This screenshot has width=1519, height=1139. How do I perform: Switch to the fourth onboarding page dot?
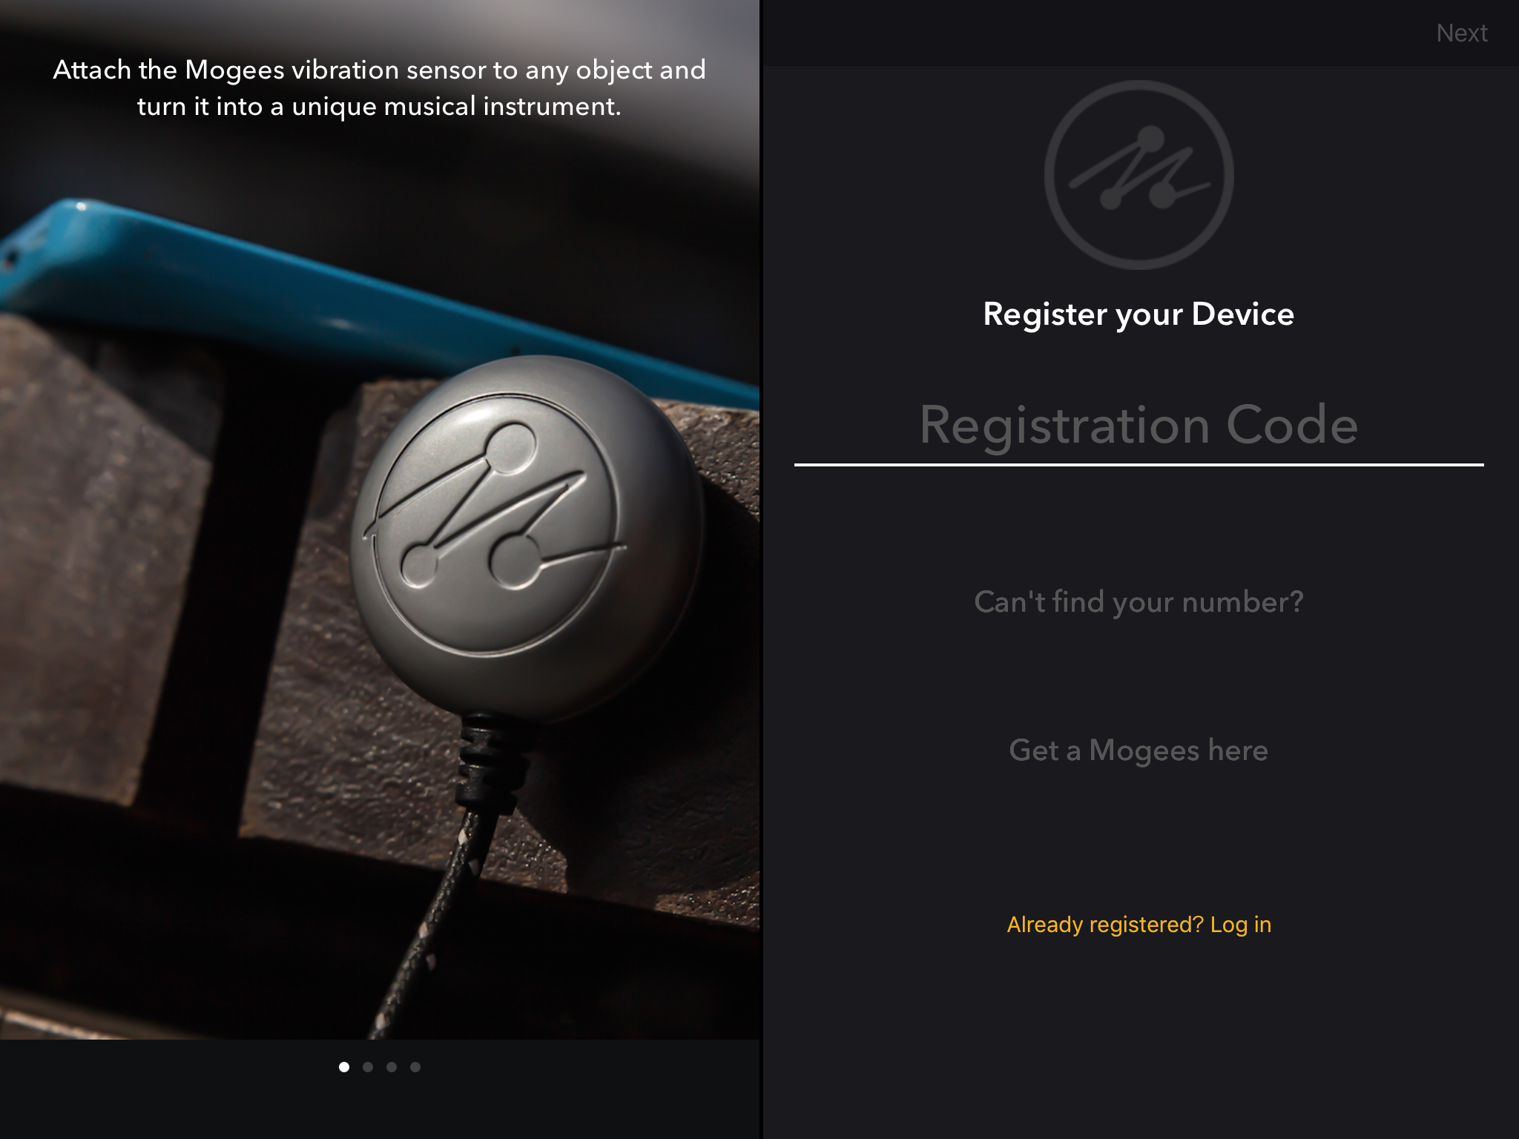pyautogui.click(x=415, y=1067)
